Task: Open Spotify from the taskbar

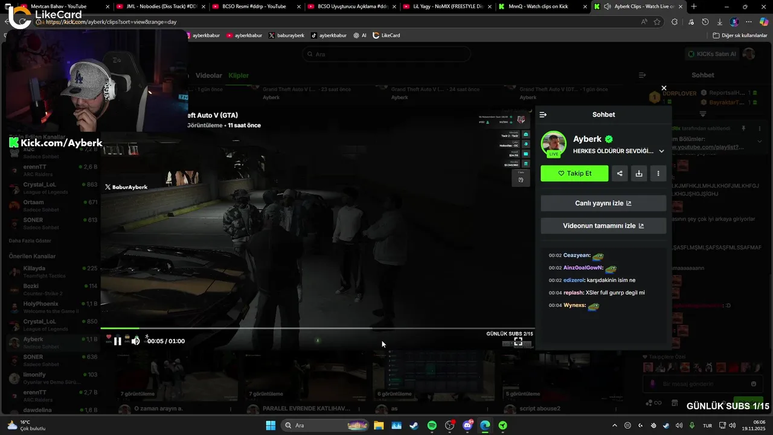Action: (x=432, y=425)
